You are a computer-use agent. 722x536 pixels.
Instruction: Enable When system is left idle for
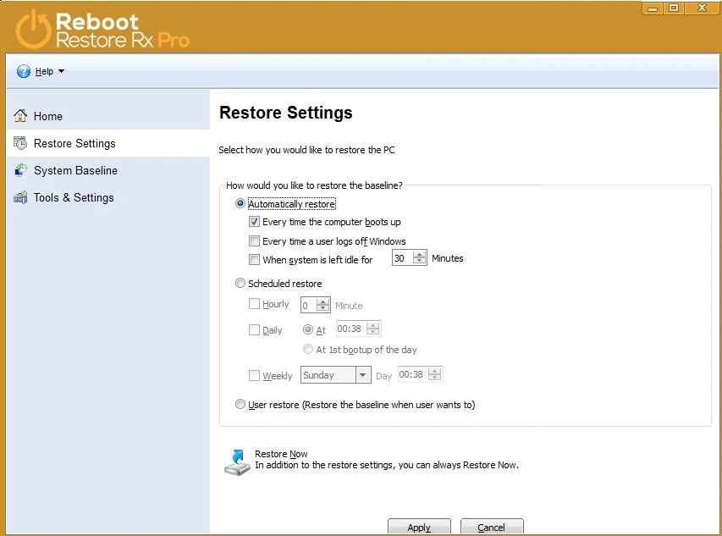coord(254,259)
